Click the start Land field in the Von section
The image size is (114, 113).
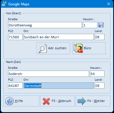[x=99, y=37]
